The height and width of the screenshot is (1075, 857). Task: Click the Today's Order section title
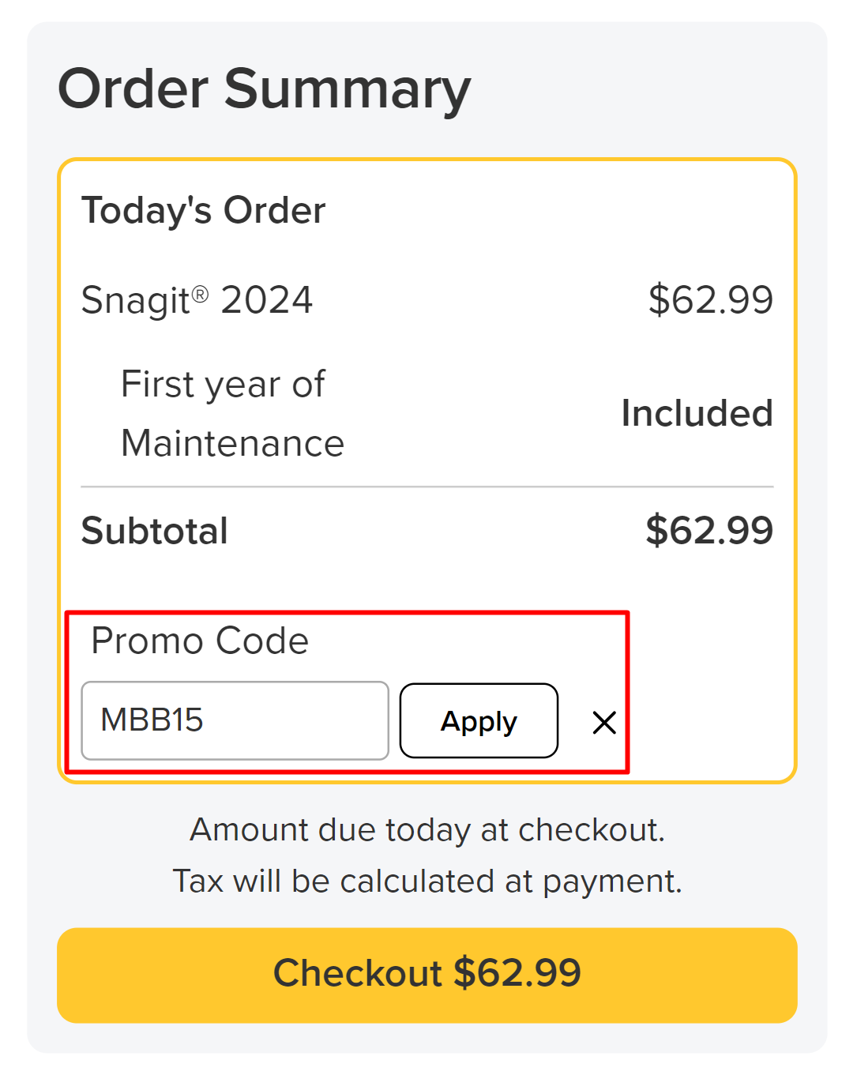click(x=203, y=210)
